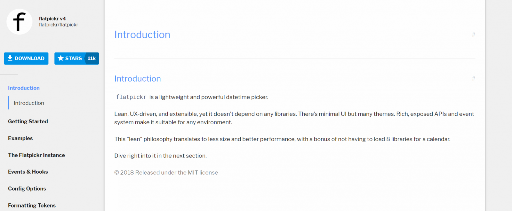
Task: Click the large top Introduction page heading
Action: point(142,35)
